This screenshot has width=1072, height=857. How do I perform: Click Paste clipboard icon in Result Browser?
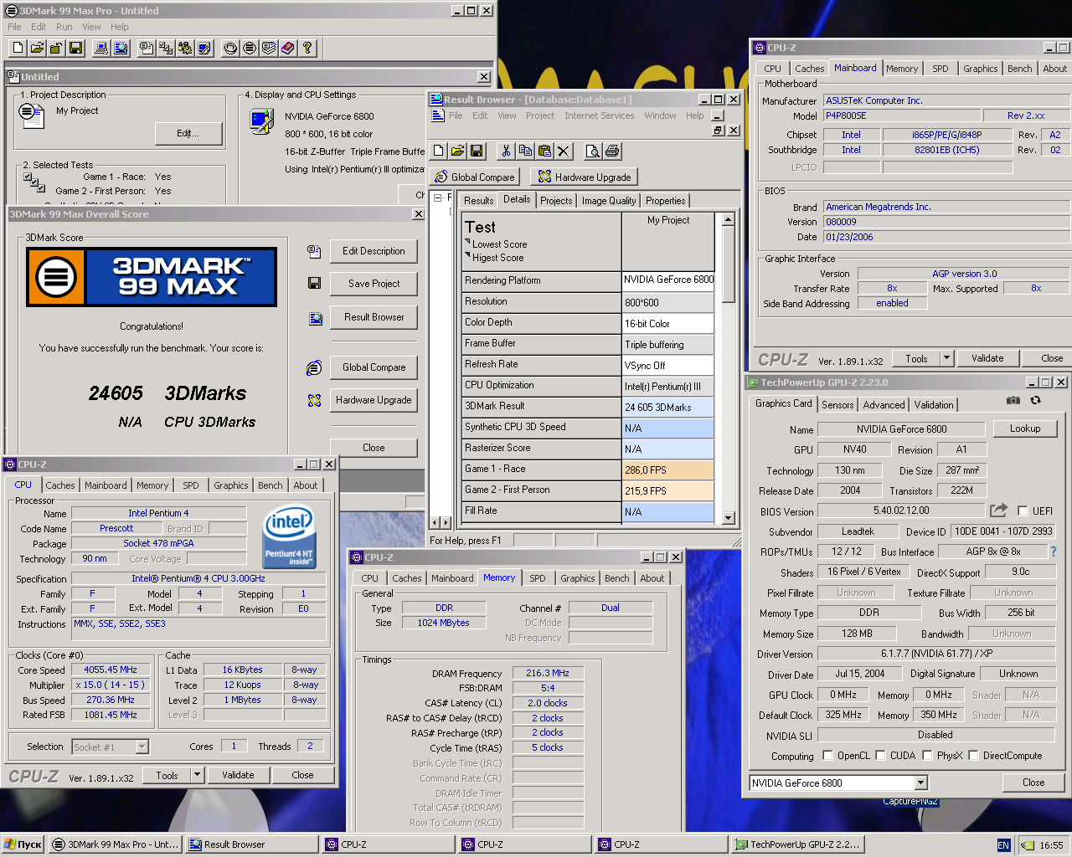tap(544, 151)
